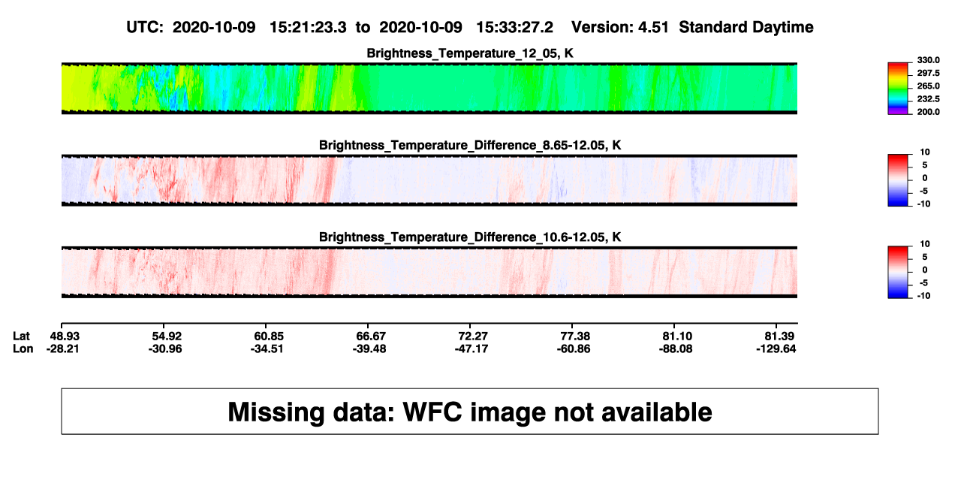Screen dimensions: 976x501
Task: Click the Brightness_Temperature_12_05 image strip
Action: pyautogui.click(x=429, y=89)
